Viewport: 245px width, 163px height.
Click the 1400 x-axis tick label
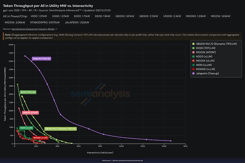click(x=164, y=146)
